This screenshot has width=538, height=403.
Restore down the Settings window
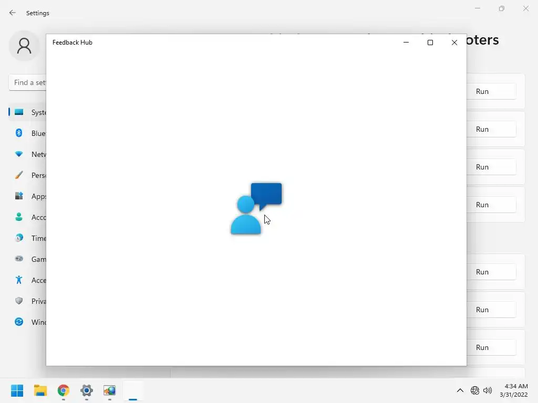502,8
